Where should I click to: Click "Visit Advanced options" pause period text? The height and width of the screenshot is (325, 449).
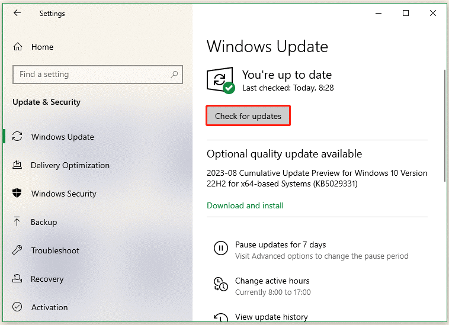[x=322, y=256]
